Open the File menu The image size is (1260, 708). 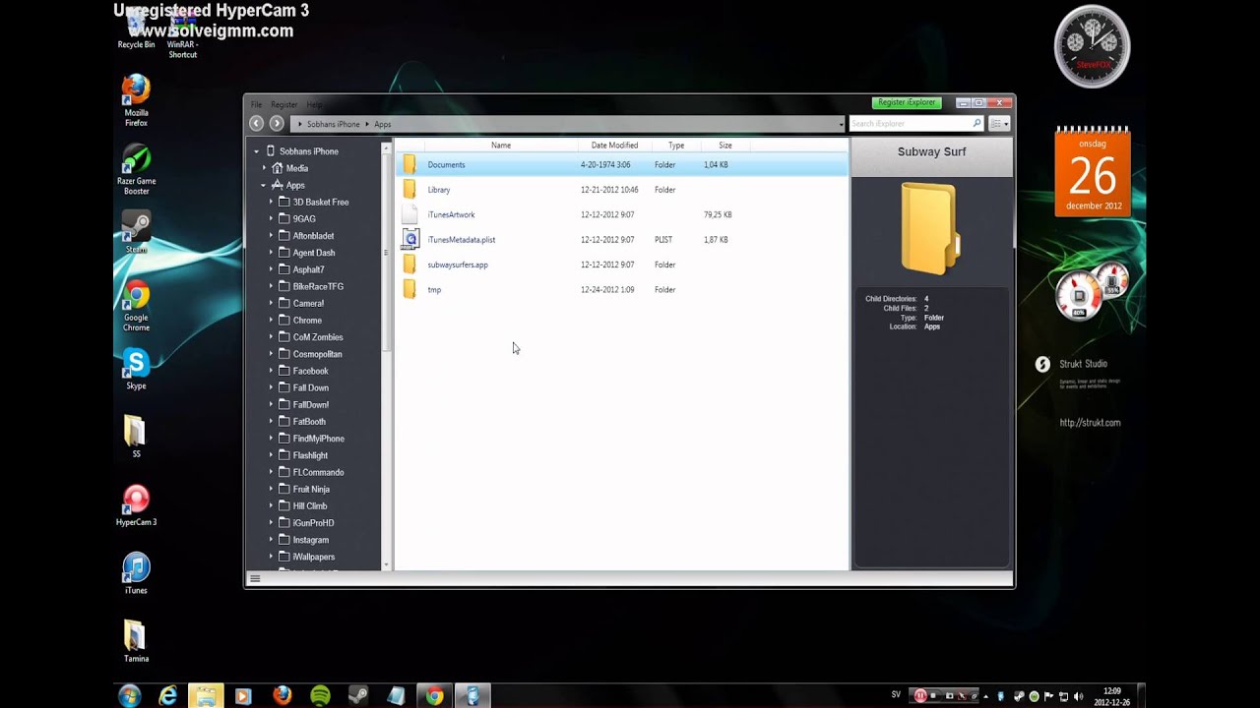click(256, 104)
